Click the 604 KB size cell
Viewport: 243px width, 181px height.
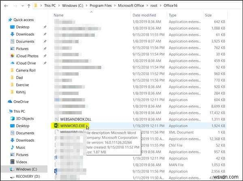point(220,100)
